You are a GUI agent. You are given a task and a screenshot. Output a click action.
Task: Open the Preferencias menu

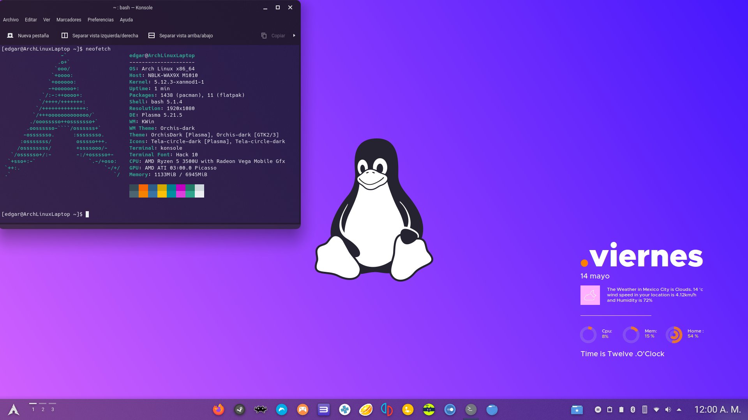101,20
